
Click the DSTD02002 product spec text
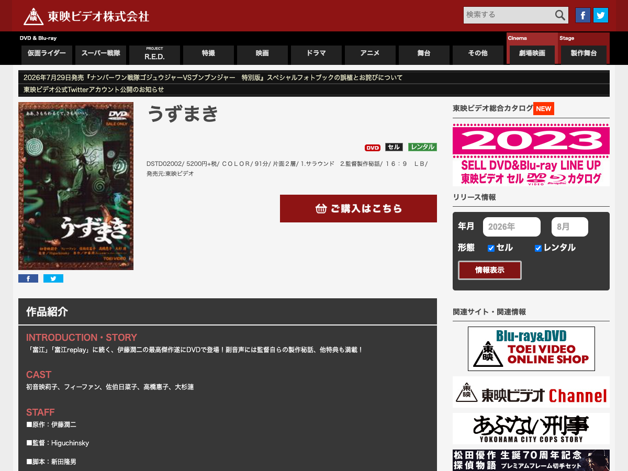[x=287, y=169]
